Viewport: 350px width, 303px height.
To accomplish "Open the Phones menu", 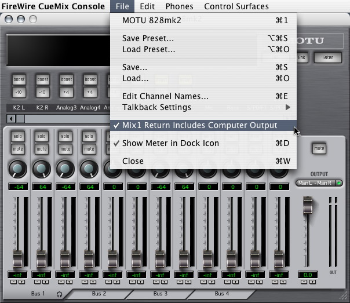I will point(179,6).
